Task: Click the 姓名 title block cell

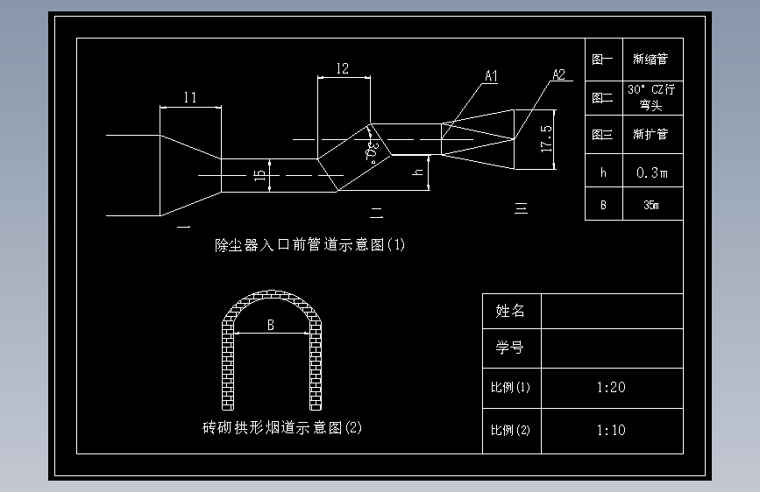Action: 511,312
